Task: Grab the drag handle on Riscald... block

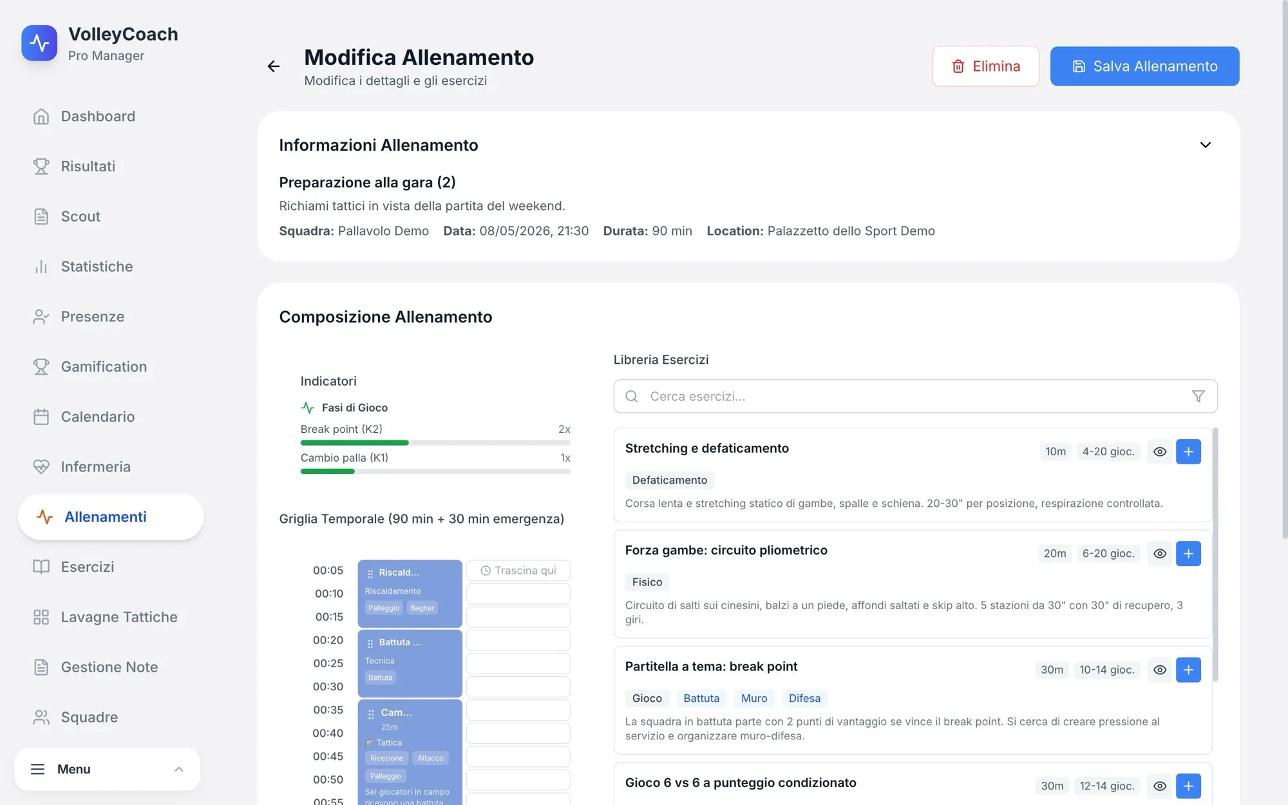Action: [370, 573]
